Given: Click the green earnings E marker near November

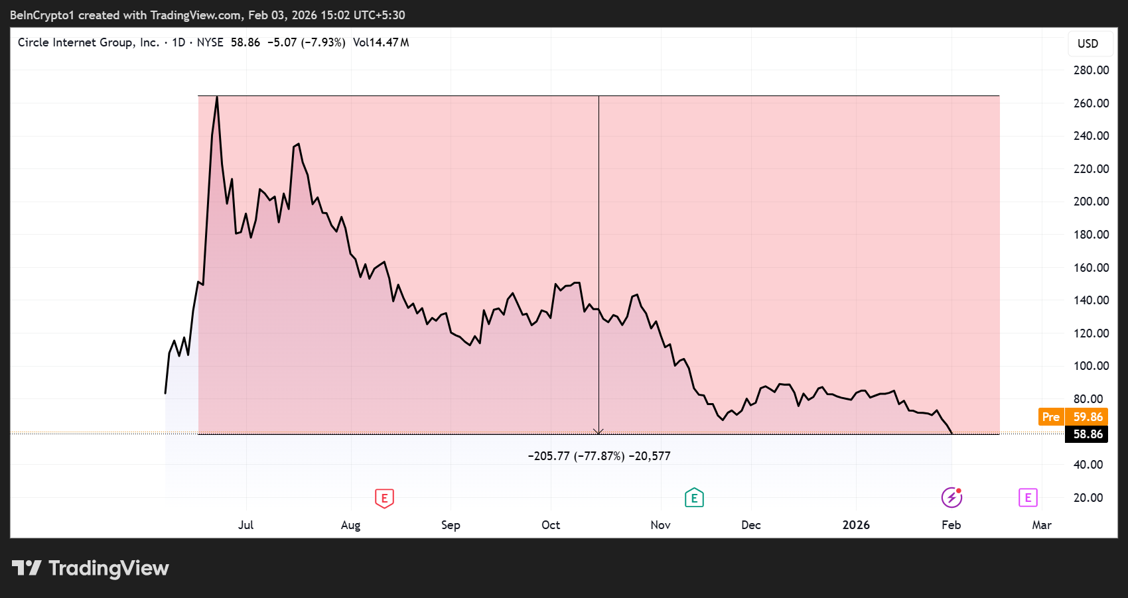Looking at the screenshot, I should (694, 498).
